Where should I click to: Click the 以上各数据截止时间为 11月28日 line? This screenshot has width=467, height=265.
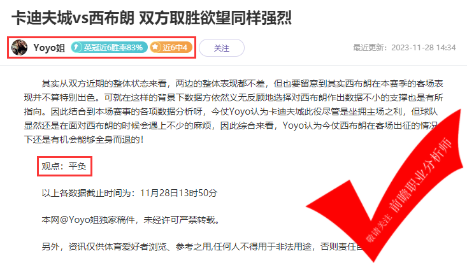[129, 193]
